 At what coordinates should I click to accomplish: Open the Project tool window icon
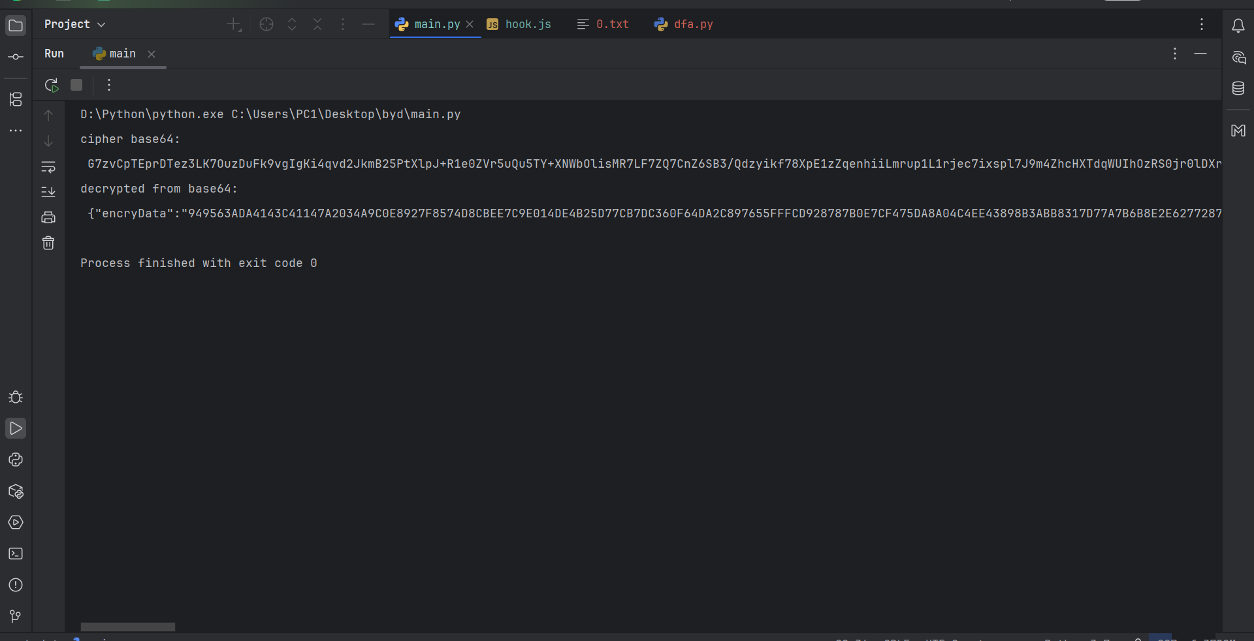tap(16, 25)
